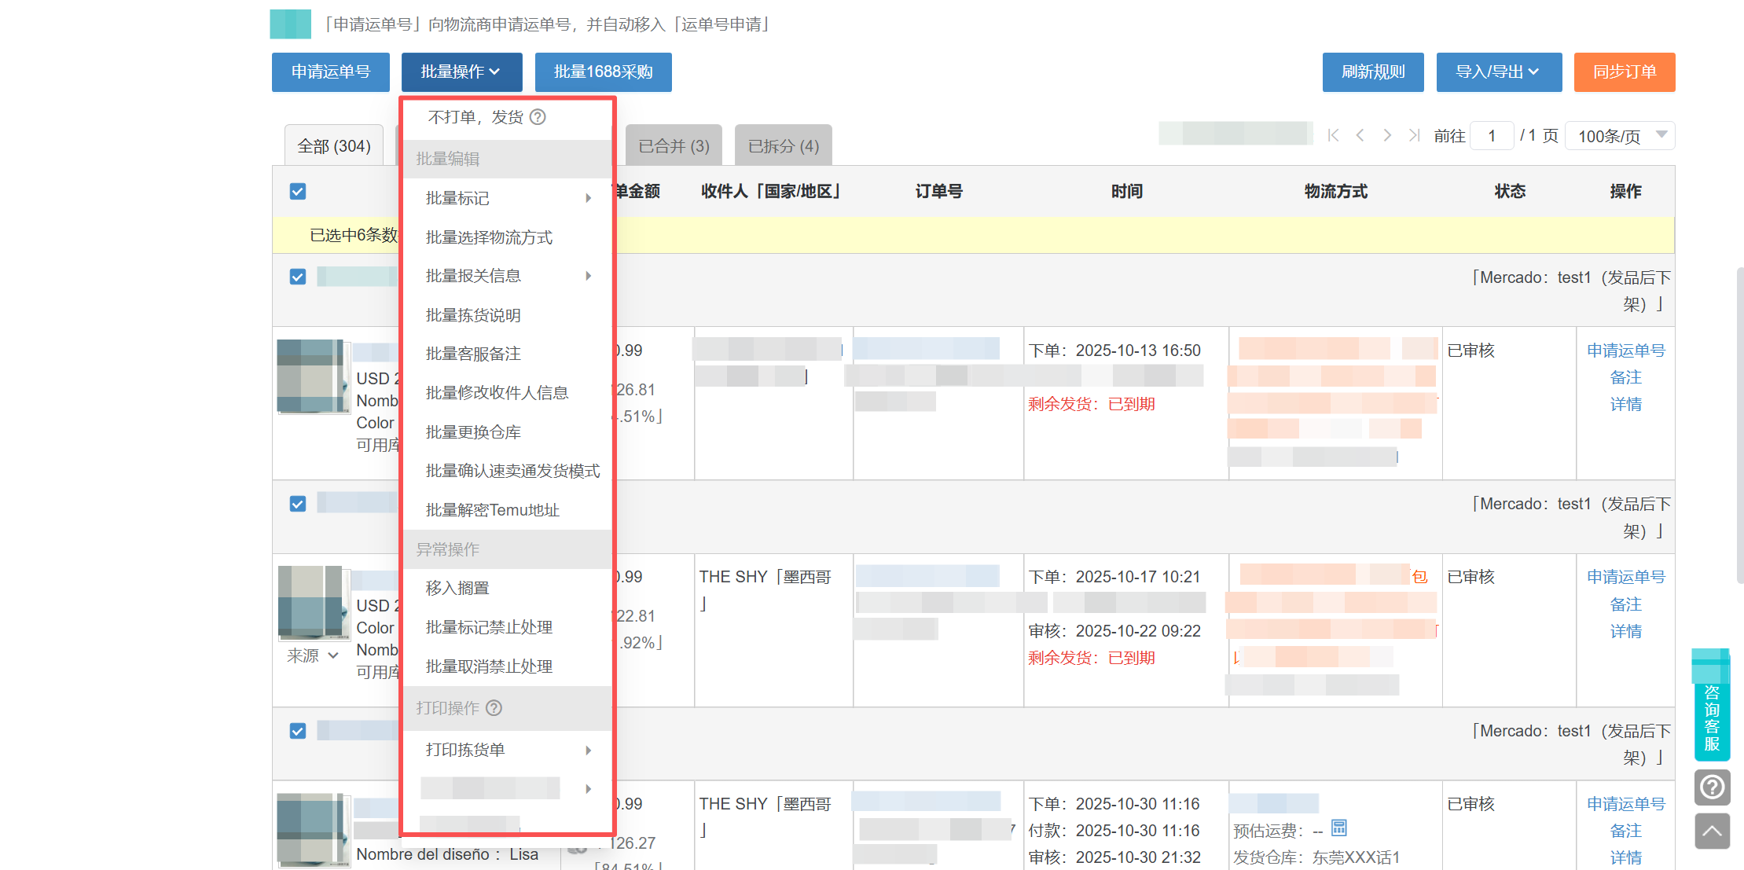
Task: Uncheck the third order row checkbox
Action: tap(298, 731)
